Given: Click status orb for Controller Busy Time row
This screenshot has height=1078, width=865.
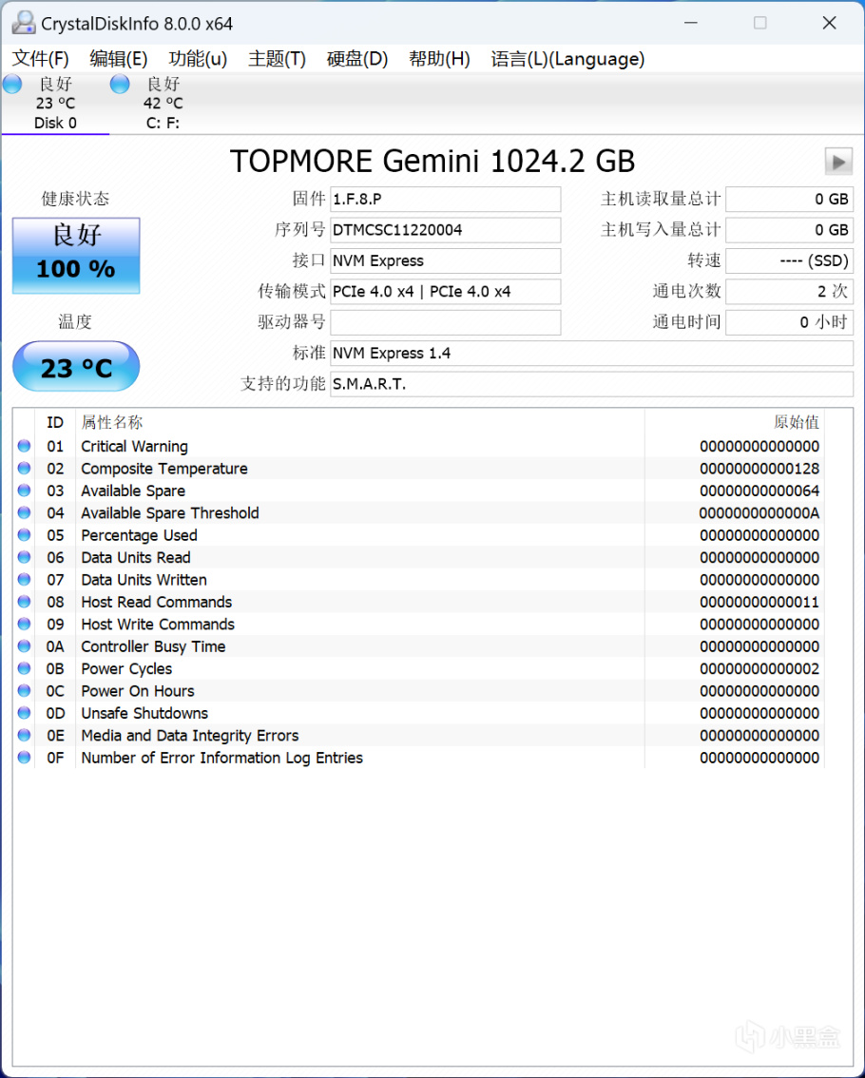Looking at the screenshot, I should click(x=24, y=646).
